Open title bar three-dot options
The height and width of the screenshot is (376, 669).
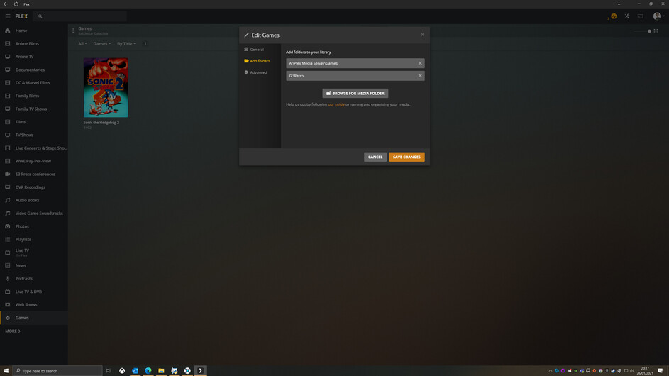[x=619, y=4]
